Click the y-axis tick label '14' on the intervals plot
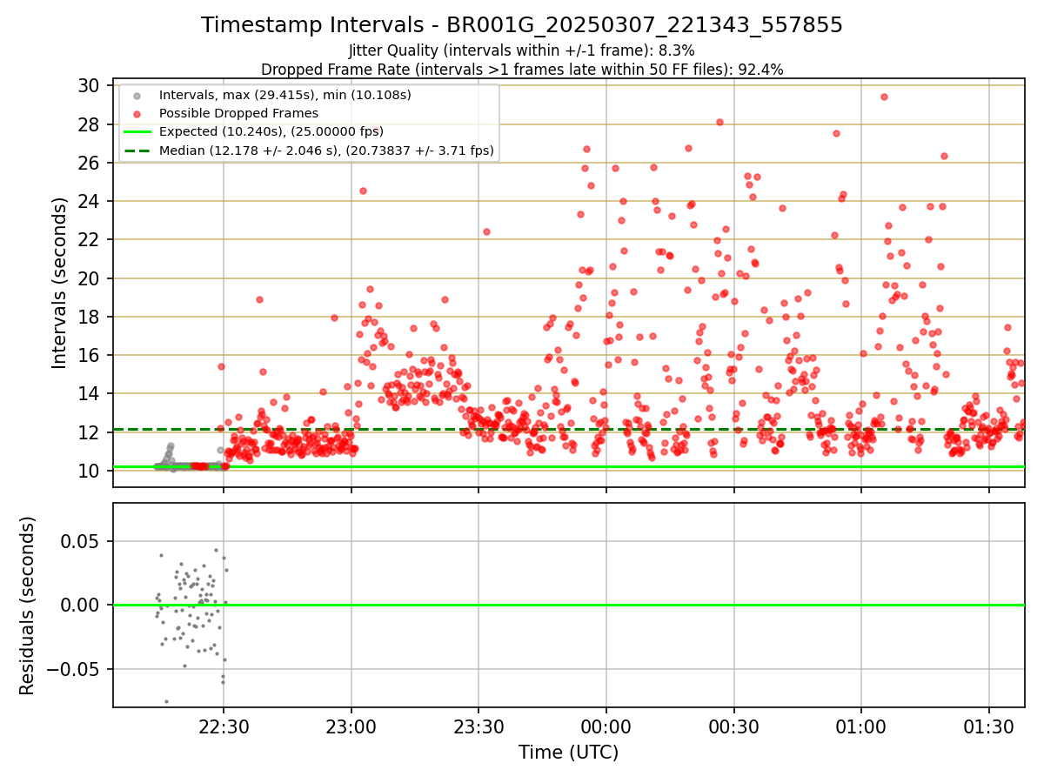The width and height of the screenshot is (1044, 783). pyautogui.click(x=88, y=393)
